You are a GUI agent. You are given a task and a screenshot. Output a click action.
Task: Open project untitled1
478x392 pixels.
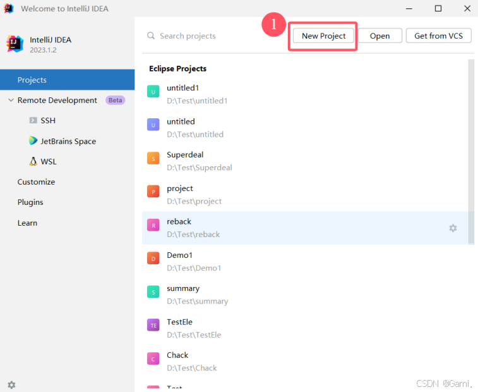pyautogui.click(x=305, y=94)
